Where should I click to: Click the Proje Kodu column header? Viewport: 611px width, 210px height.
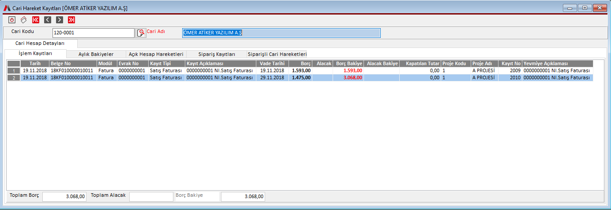(456, 64)
